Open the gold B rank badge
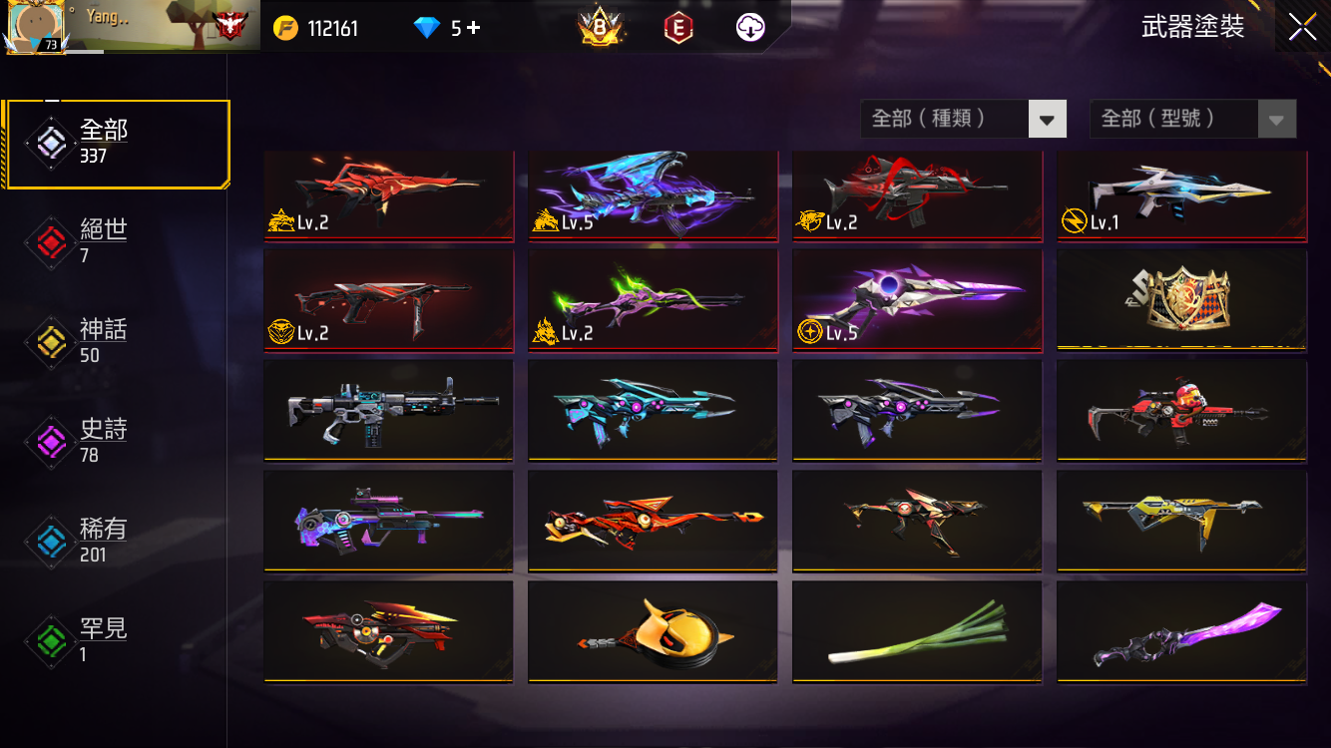This screenshot has width=1331, height=748. click(x=601, y=28)
